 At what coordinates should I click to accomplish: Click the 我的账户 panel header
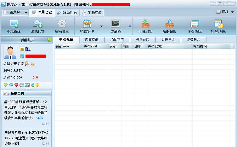[x=27, y=40]
